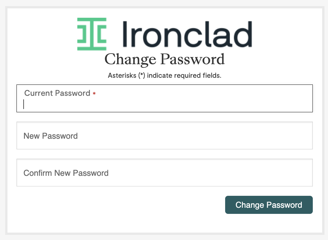Click the red asterisk next to Current Password
Image resolution: width=328 pixels, height=240 pixels.
point(94,93)
